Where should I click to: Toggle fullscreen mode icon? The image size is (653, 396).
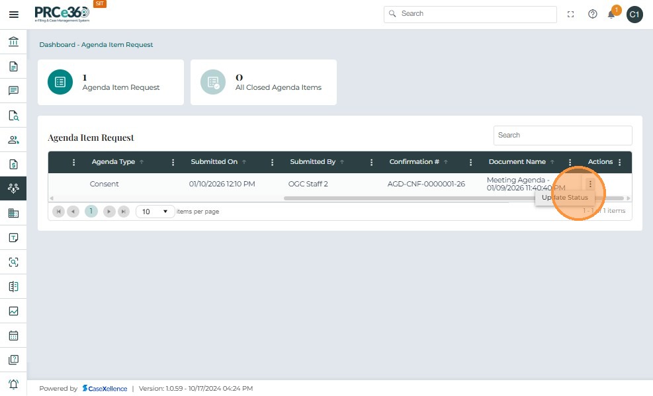click(570, 14)
